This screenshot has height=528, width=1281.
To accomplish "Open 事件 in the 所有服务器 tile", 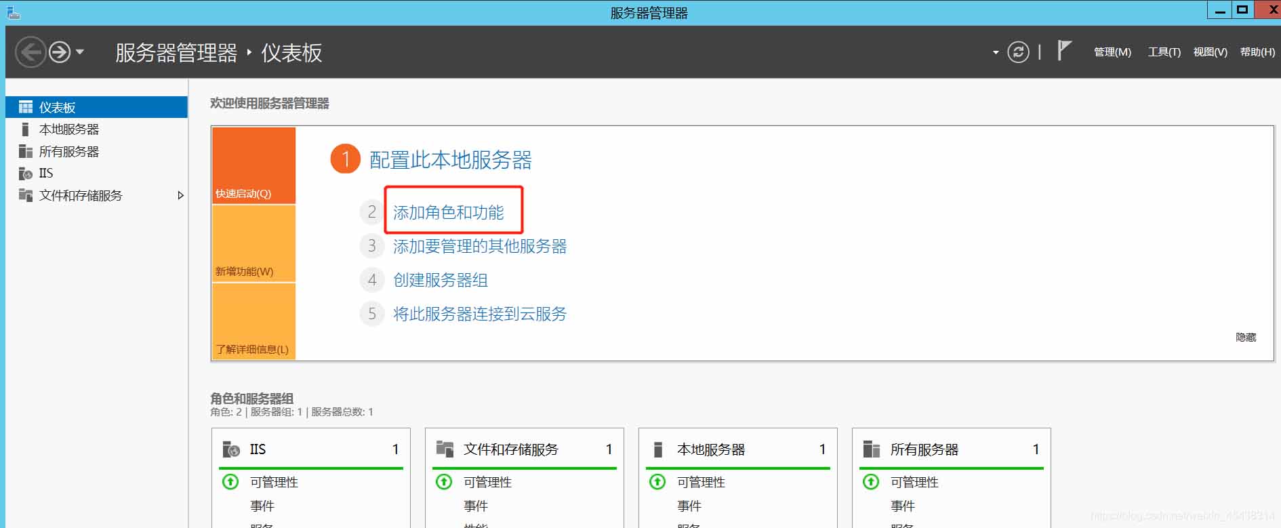I will tap(903, 506).
